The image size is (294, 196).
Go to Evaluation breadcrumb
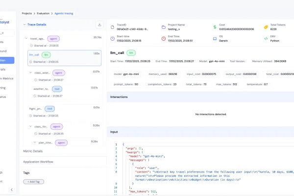tap(43, 13)
